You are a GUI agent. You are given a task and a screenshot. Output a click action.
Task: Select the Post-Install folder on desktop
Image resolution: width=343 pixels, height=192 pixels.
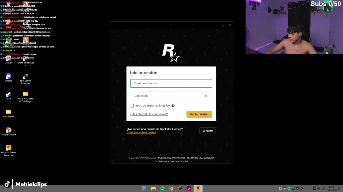pyautogui.click(x=9, y=114)
